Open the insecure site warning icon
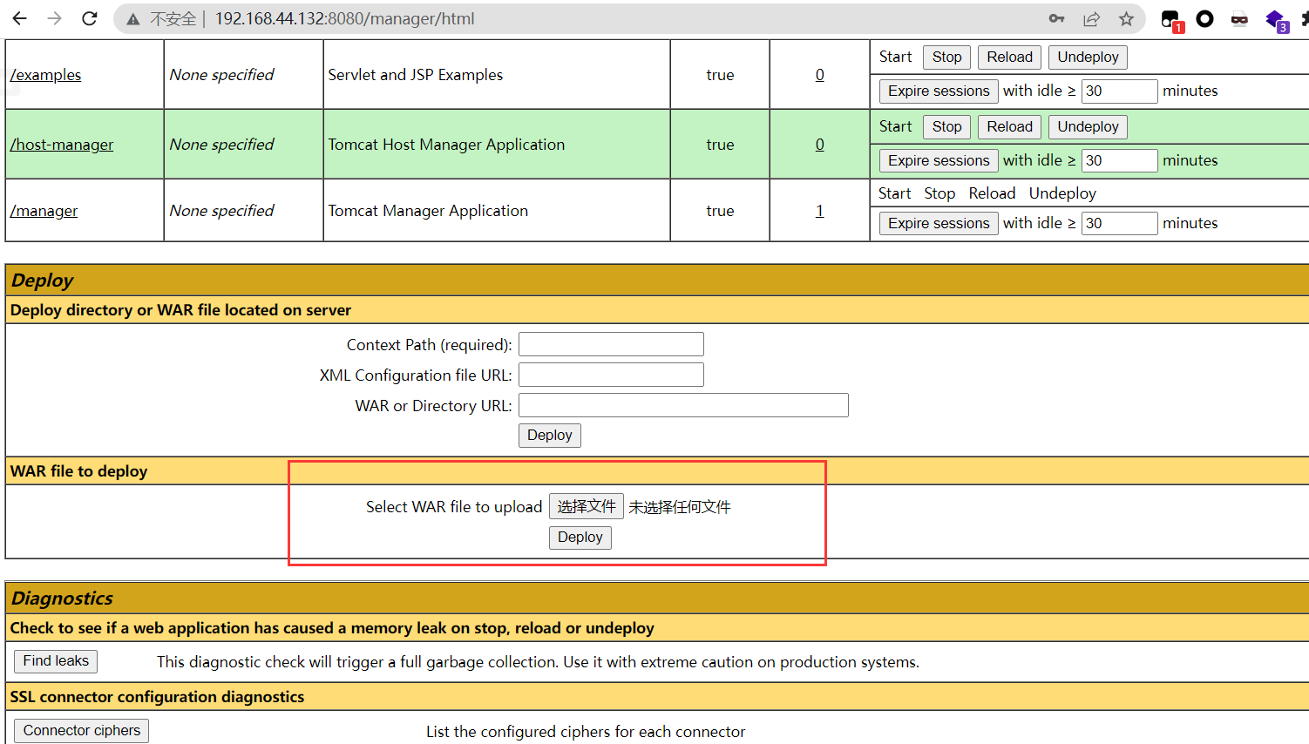Screen dimensions: 1309x744 [132, 19]
